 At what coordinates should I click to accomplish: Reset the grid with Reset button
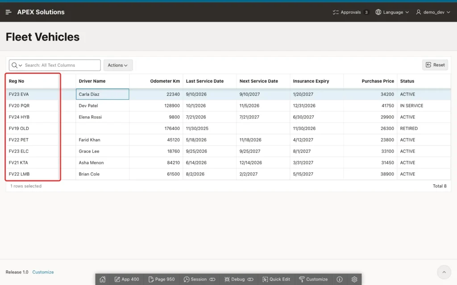click(435, 65)
